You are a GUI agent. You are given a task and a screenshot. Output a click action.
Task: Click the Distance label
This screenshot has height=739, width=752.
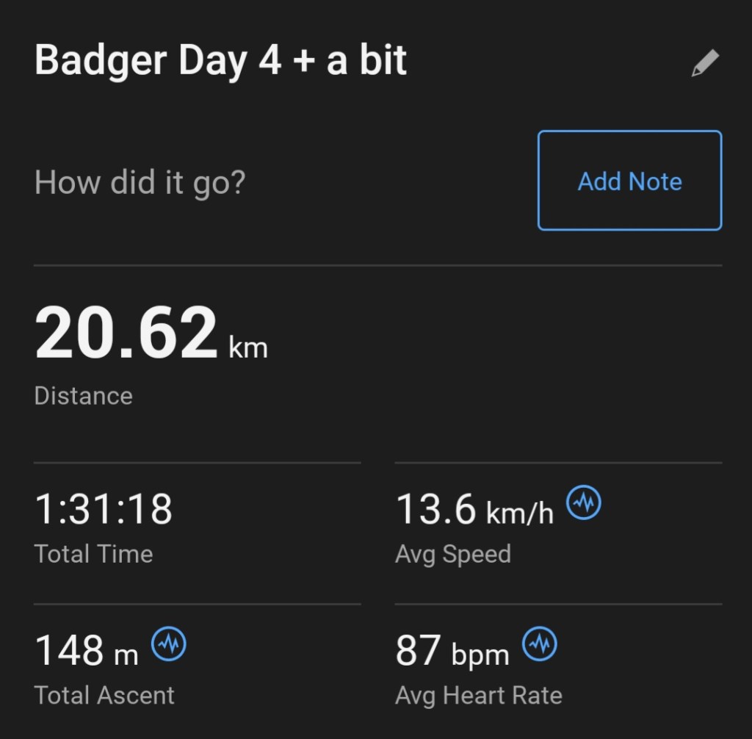(x=83, y=396)
